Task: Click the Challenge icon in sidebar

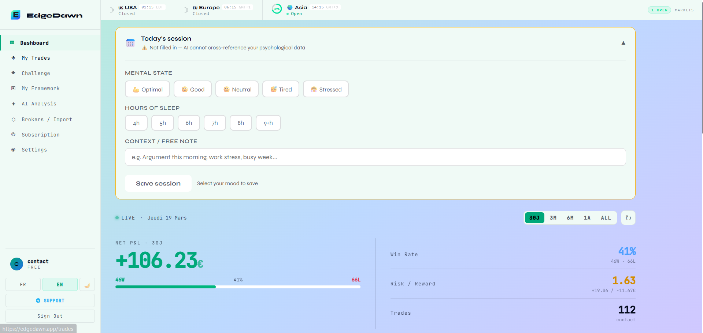Action: 13,73
